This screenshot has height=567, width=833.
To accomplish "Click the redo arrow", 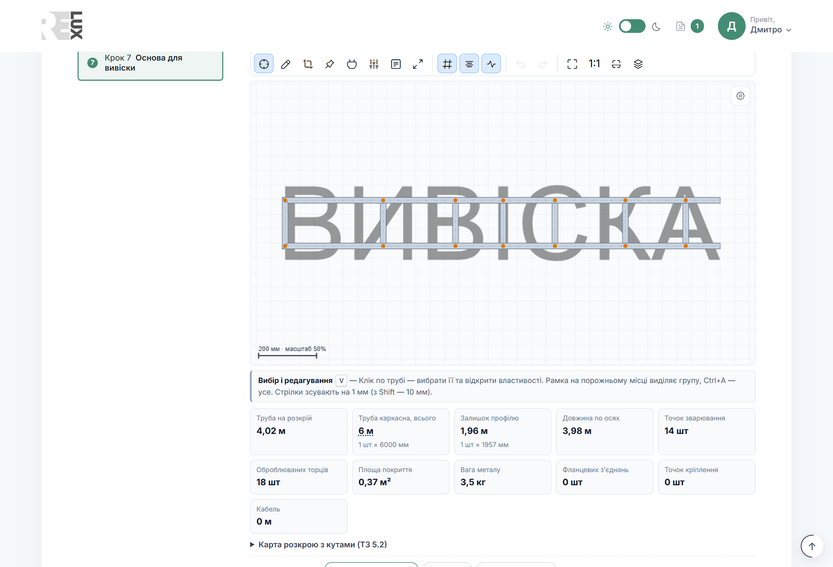I will pos(543,64).
